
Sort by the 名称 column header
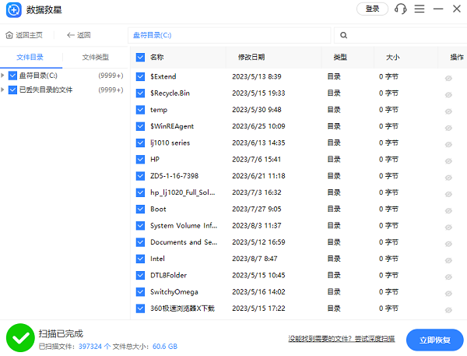coord(156,57)
